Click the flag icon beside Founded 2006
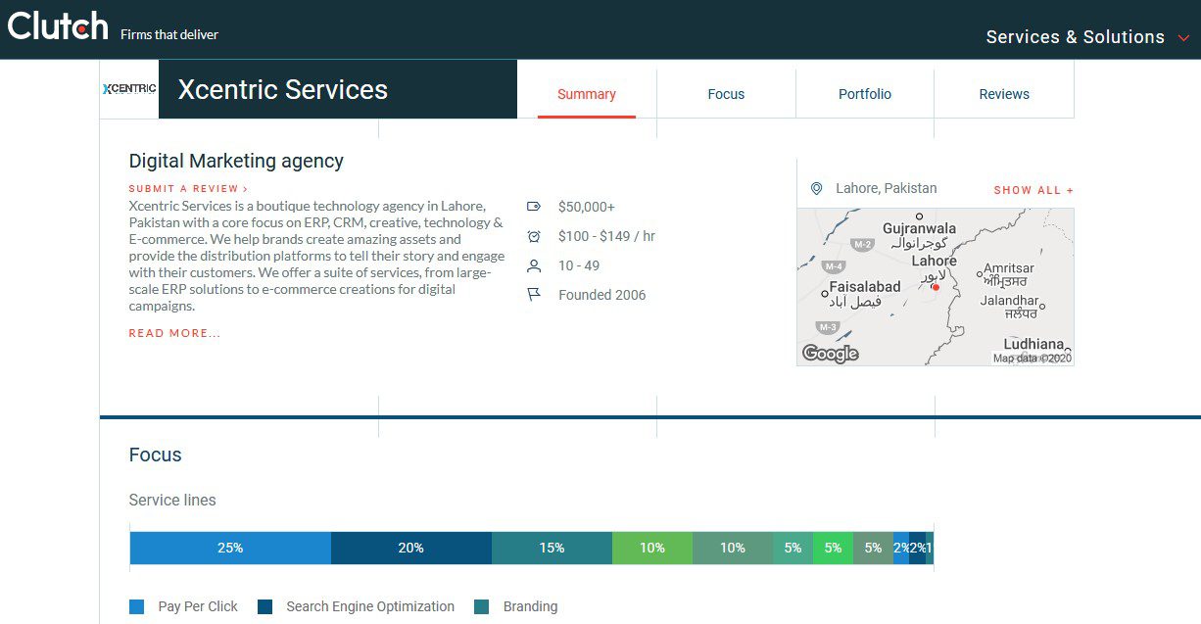This screenshot has width=1201, height=624. pyautogui.click(x=534, y=295)
